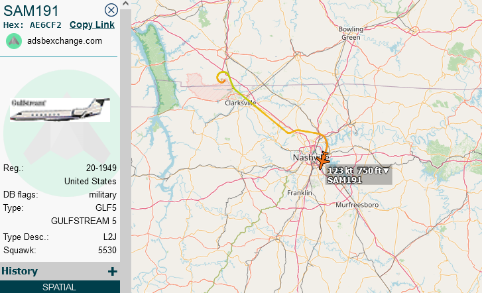Click the SAM191 map label
The height and width of the screenshot is (293, 482).
(344, 180)
